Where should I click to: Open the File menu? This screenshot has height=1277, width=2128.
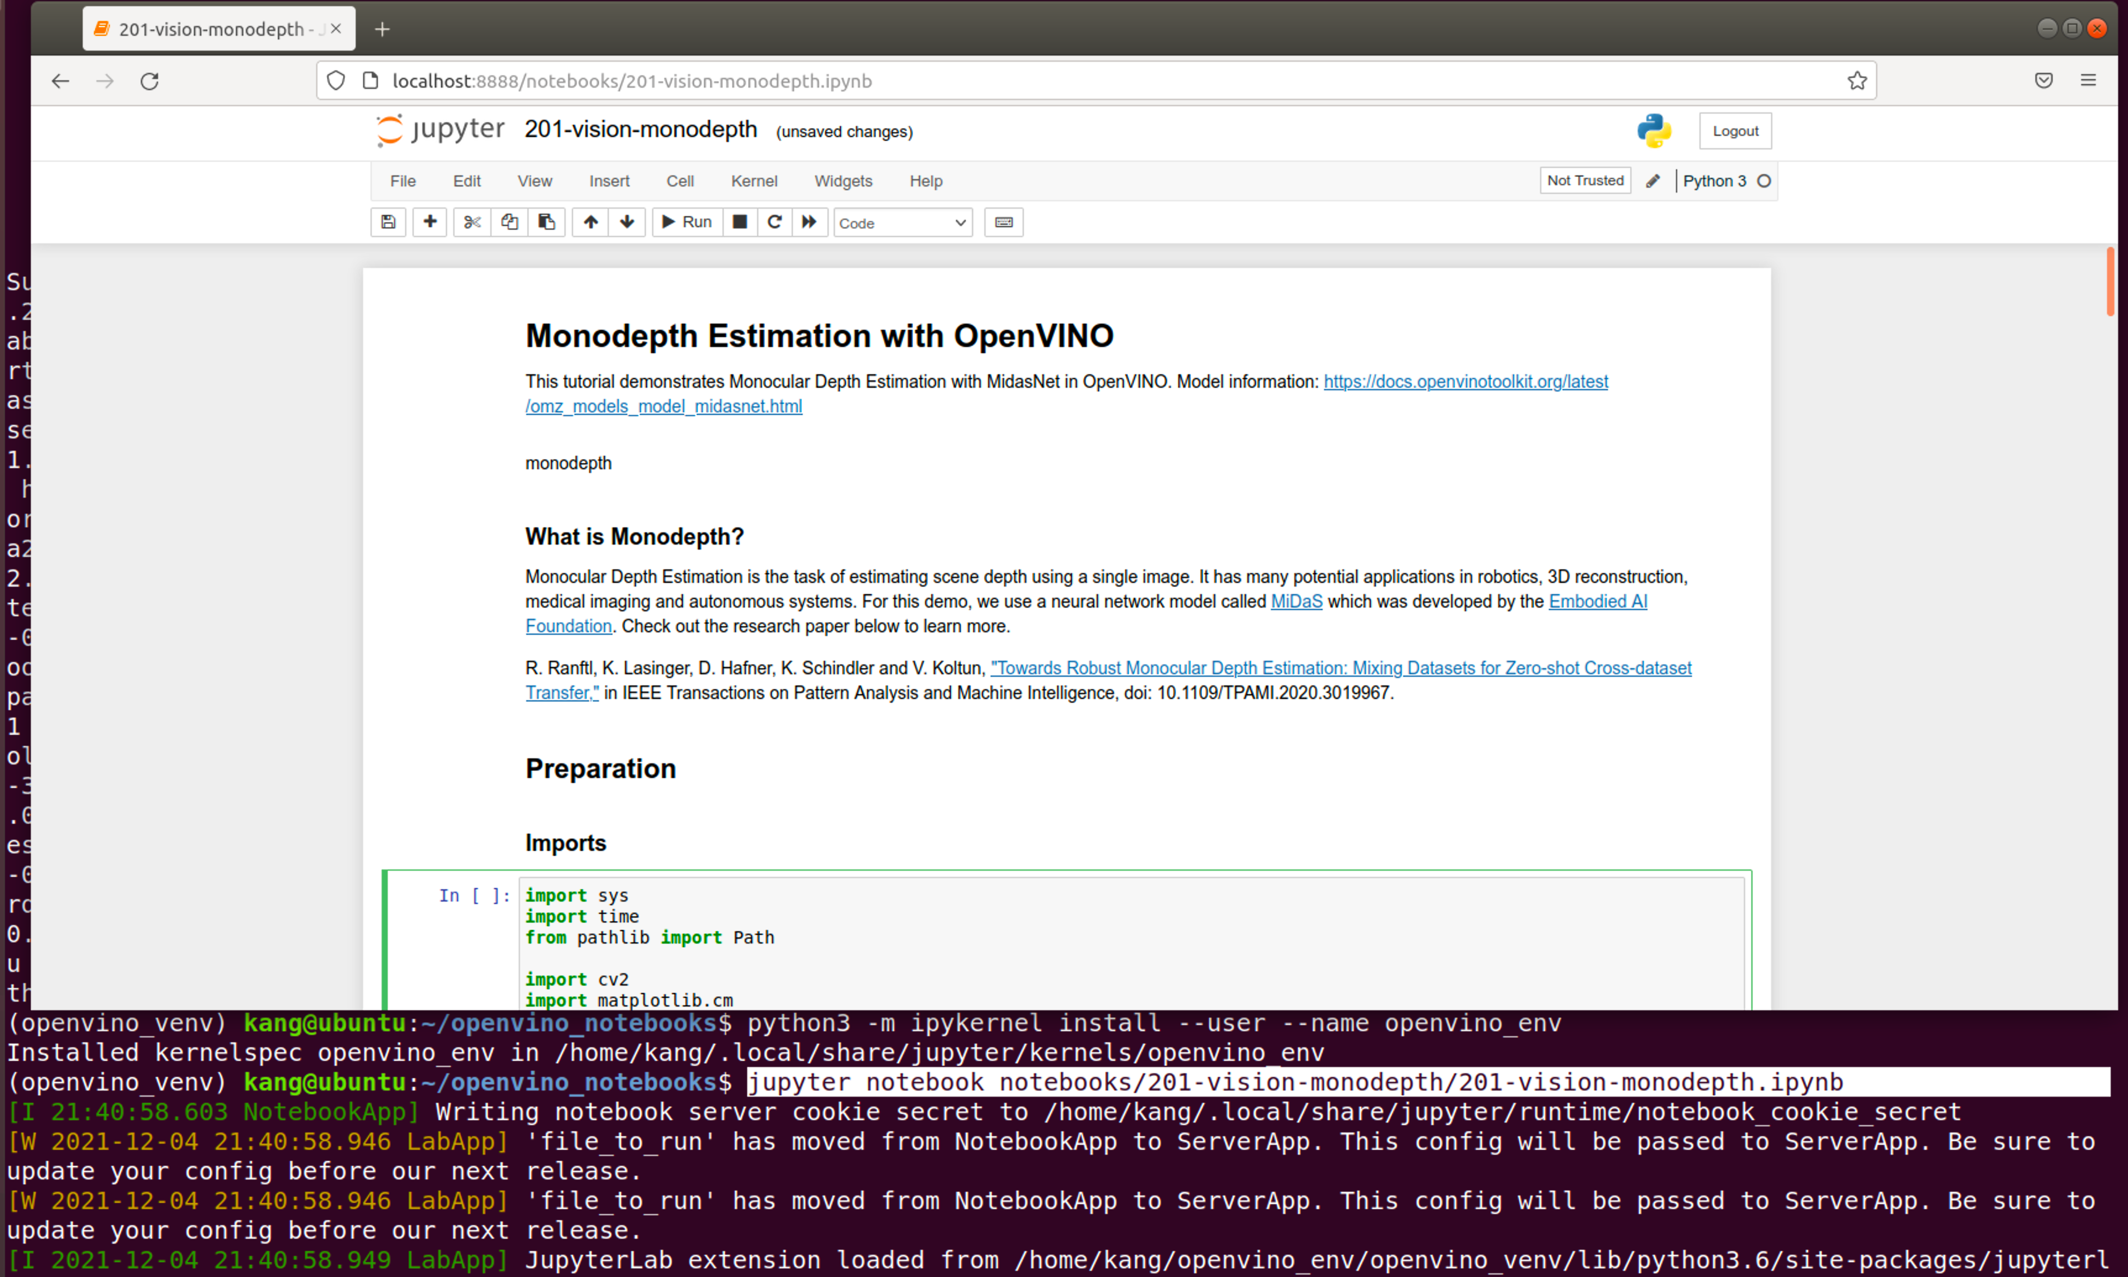(x=403, y=181)
